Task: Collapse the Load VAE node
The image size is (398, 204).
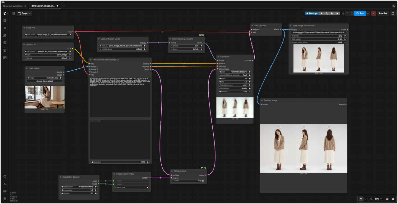Action: click(24, 28)
